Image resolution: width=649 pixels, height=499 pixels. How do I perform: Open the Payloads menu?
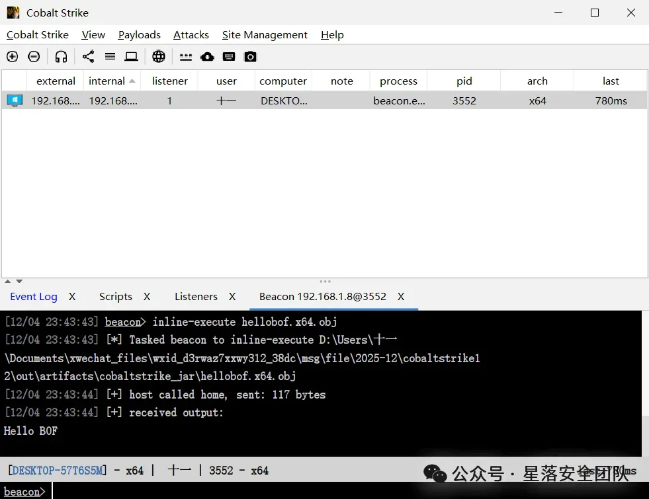point(139,35)
